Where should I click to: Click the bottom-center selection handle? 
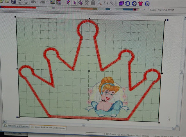point(88,120)
